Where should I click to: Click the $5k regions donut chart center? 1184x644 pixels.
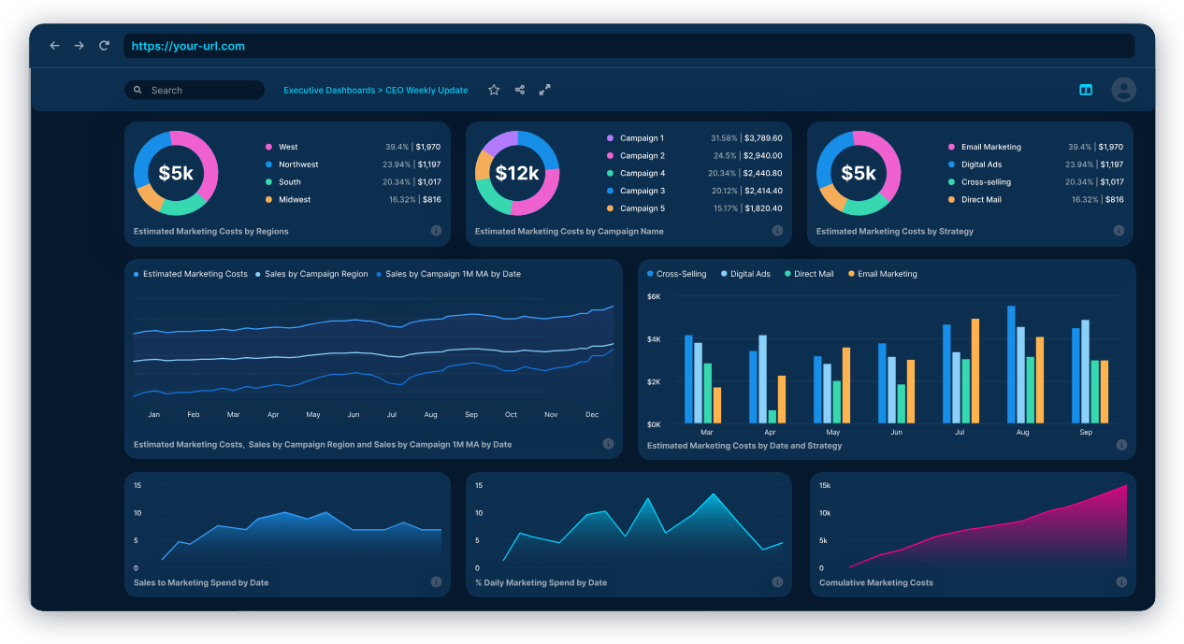[x=176, y=173]
